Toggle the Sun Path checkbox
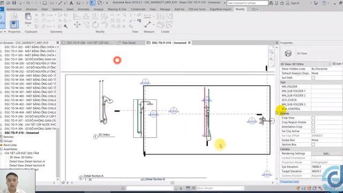 (313, 78)
